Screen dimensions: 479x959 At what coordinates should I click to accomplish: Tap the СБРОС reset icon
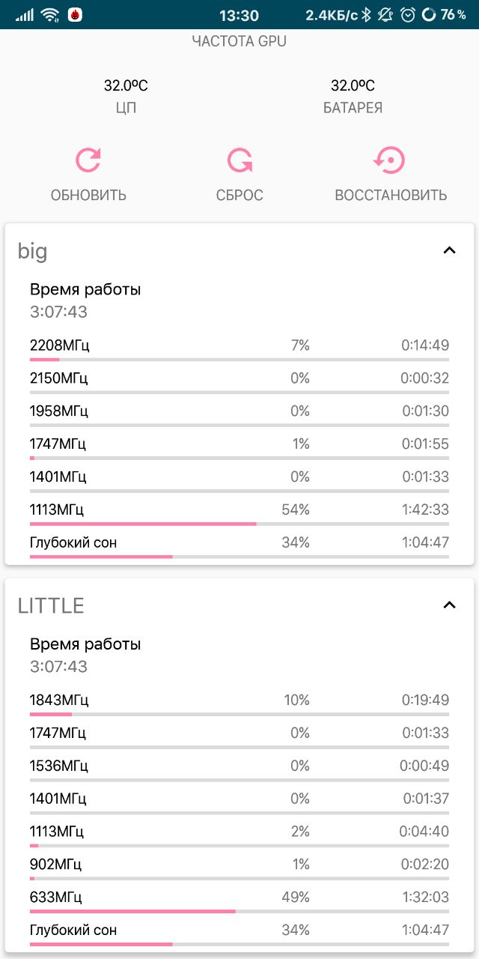pos(239,160)
